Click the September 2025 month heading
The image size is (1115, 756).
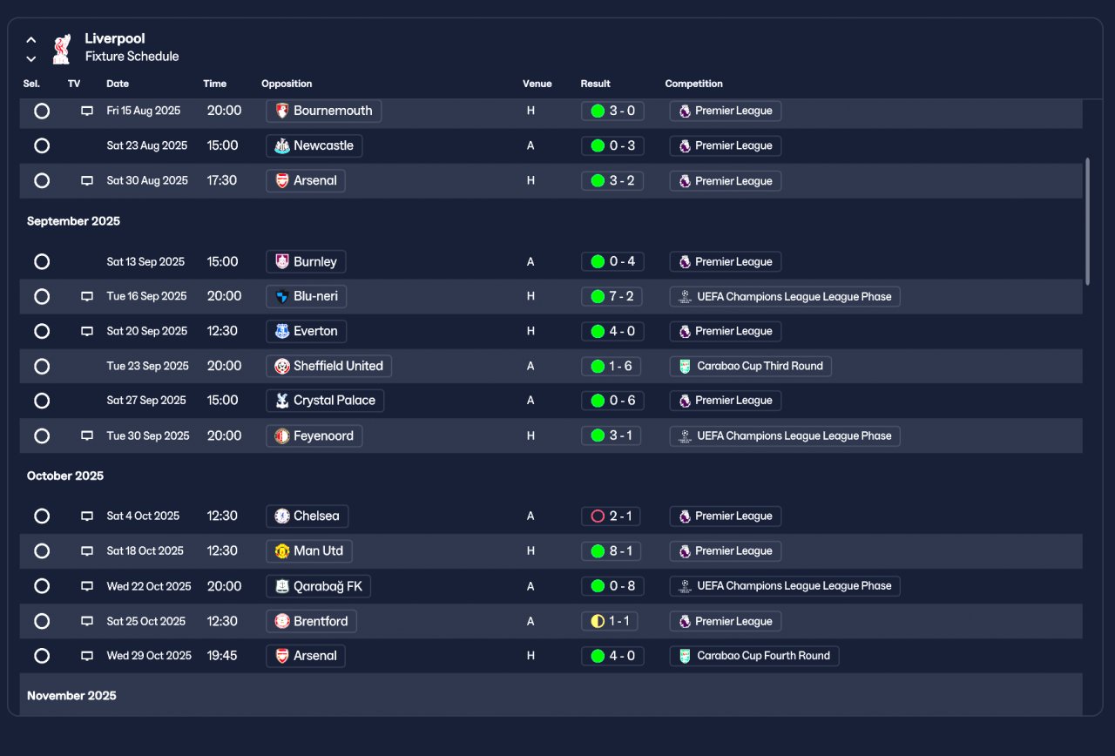[73, 221]
